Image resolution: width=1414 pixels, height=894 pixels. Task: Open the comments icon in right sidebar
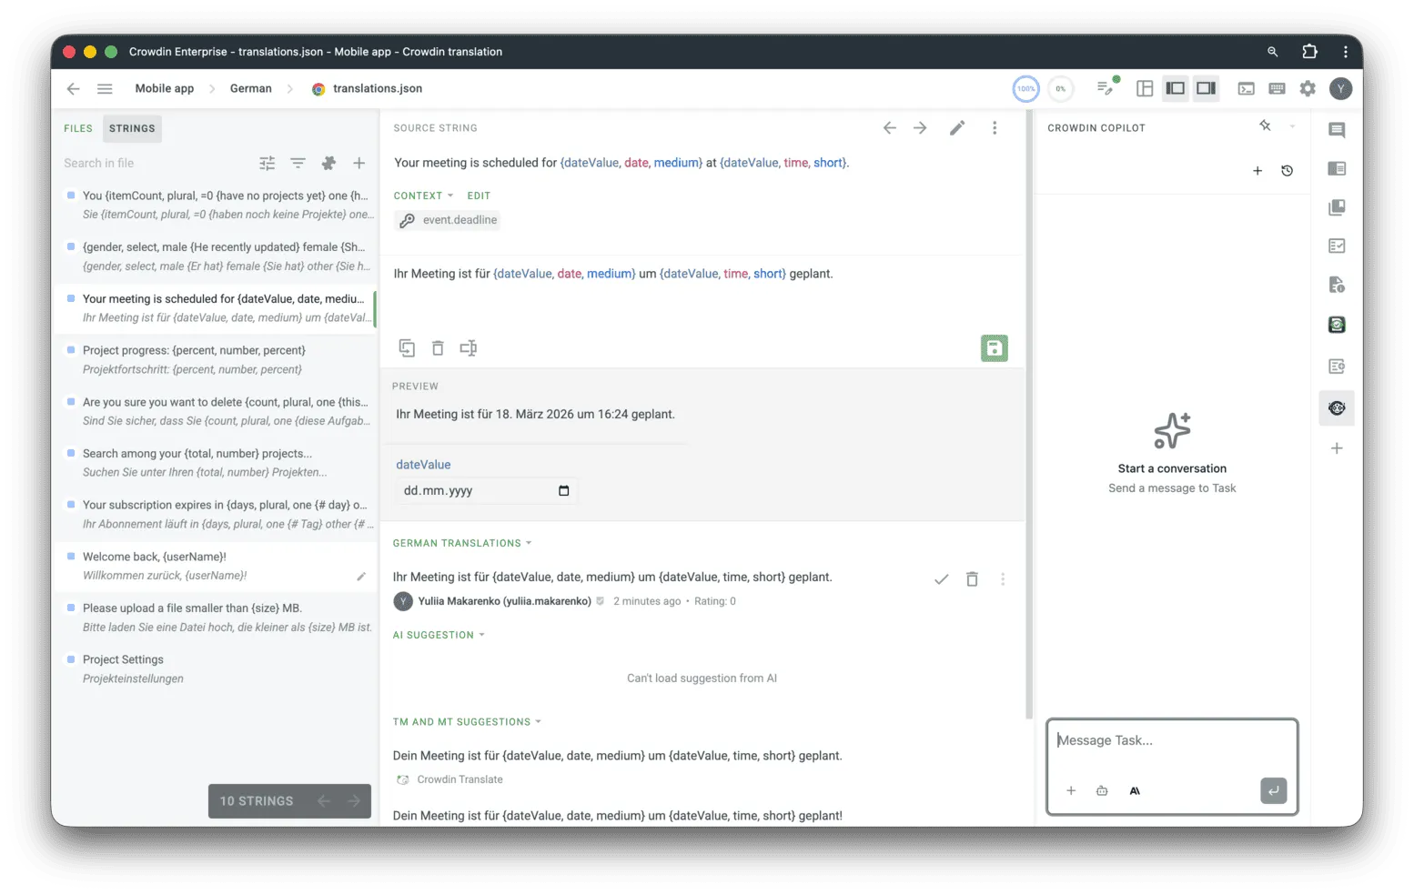click(x=1336, y=130)
